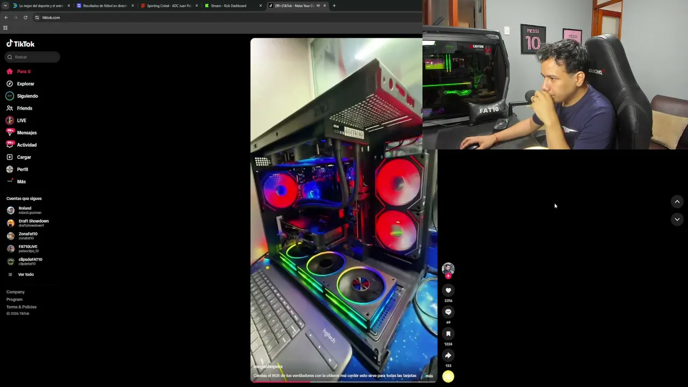This screenshot has width=688, height=387.
Task: Expand followed accounts with Ver todo
Action: point(26,275)
